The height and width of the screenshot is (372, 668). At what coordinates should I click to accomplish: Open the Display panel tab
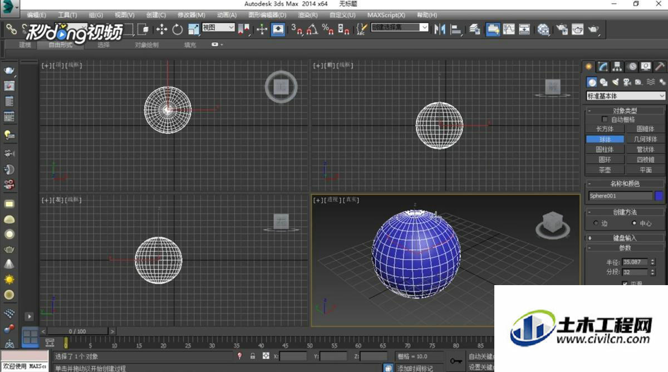[646, 67]
